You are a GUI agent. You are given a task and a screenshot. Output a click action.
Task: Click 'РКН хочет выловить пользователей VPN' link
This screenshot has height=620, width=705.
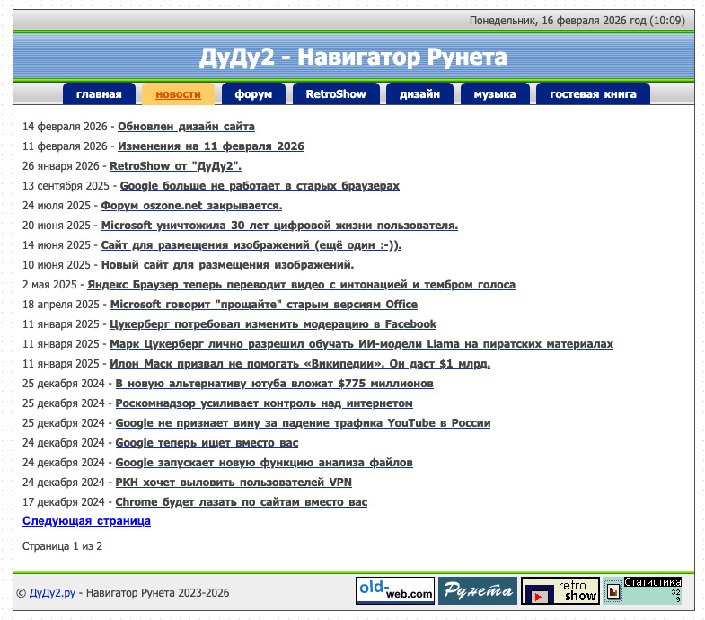234,483
